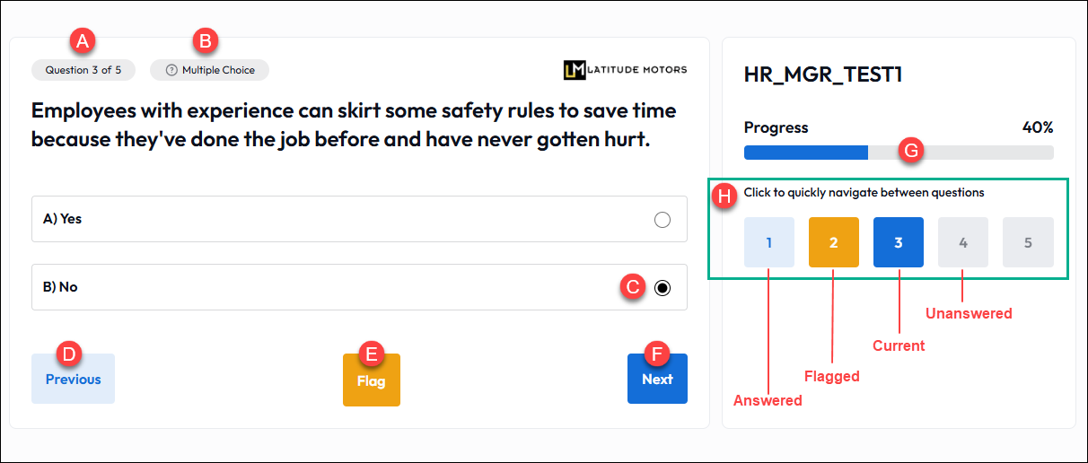Select current question 3 tile

click(899, 242)
